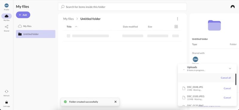Click the green success checkmark icon

point(65,102)
